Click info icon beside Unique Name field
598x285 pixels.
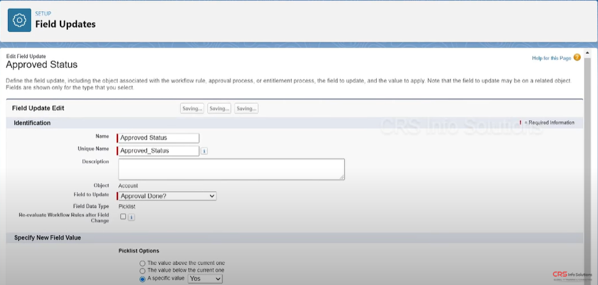204,151
